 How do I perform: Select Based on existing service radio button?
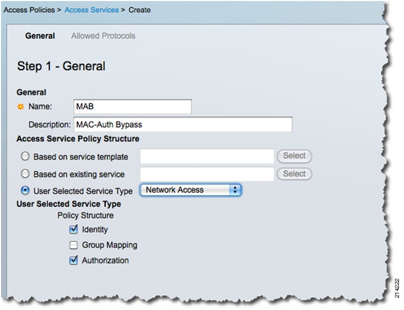click(x=25, y=174)
